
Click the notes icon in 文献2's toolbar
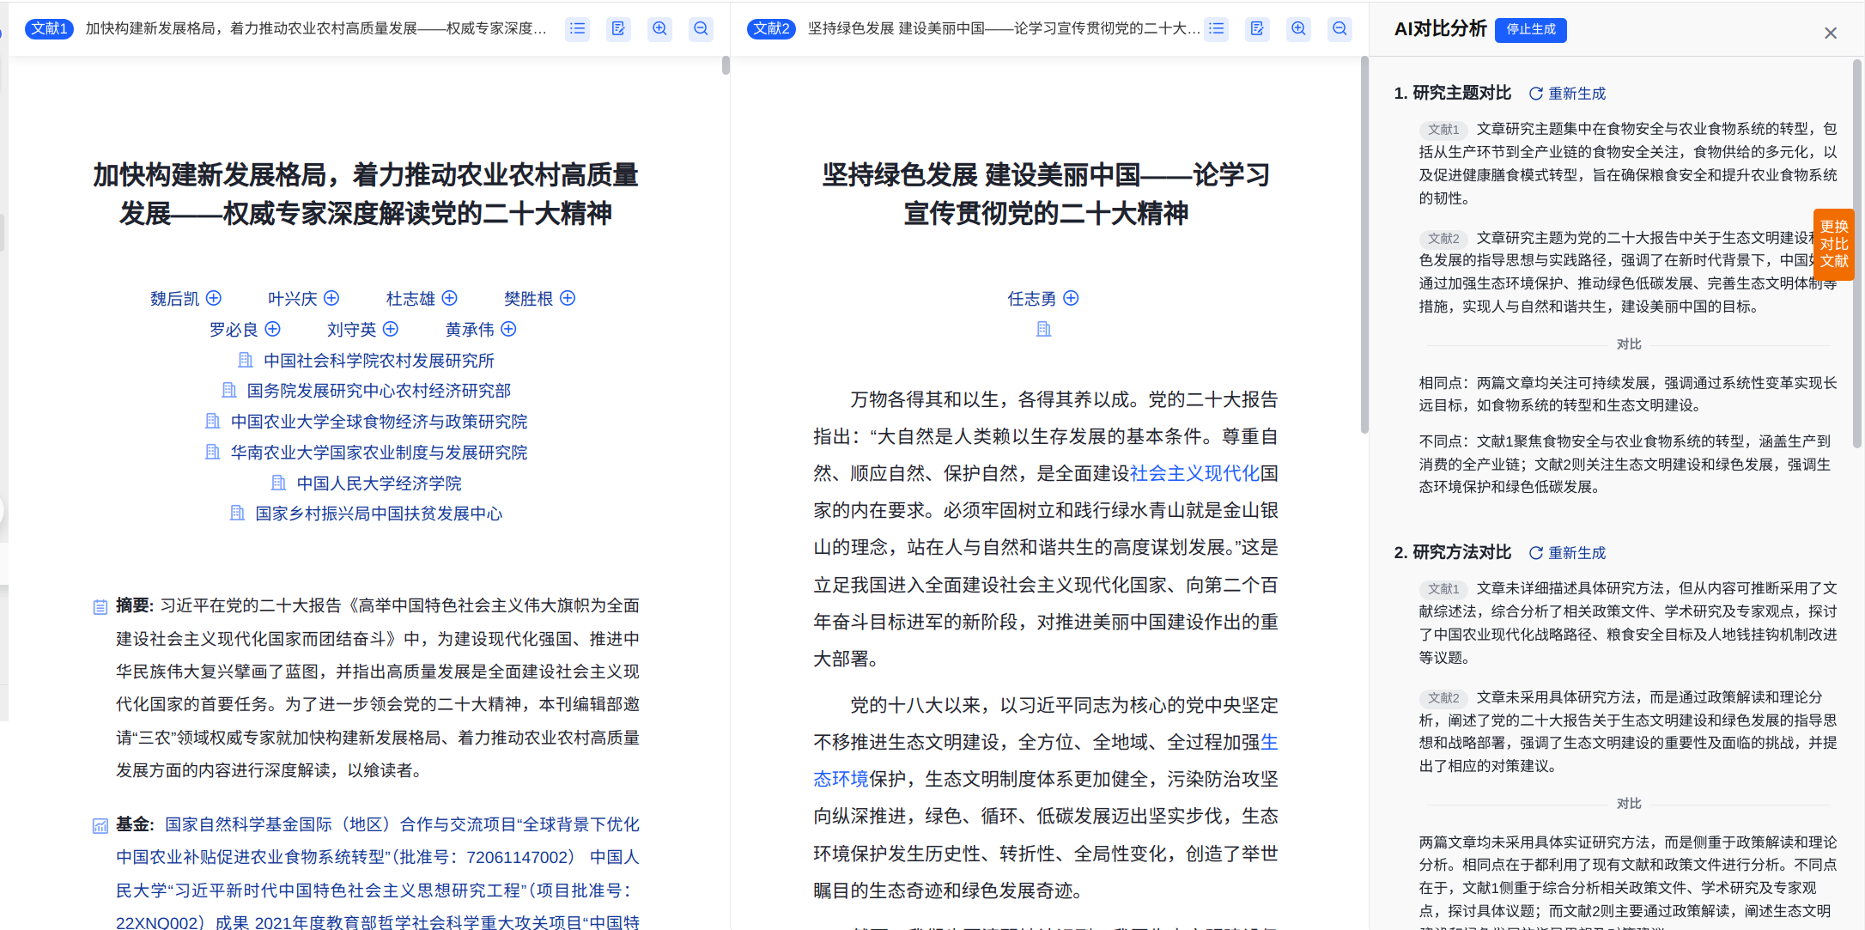[x=1257, y=28]
